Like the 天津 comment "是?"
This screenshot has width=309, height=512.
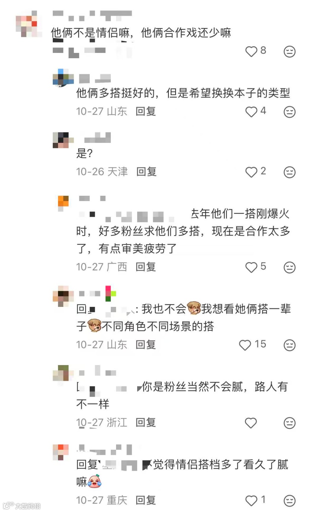tap(251, 172)
